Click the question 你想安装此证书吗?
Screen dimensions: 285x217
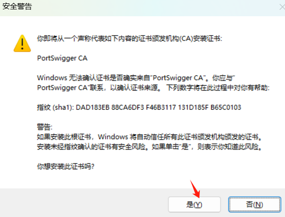tap(65, 166)
